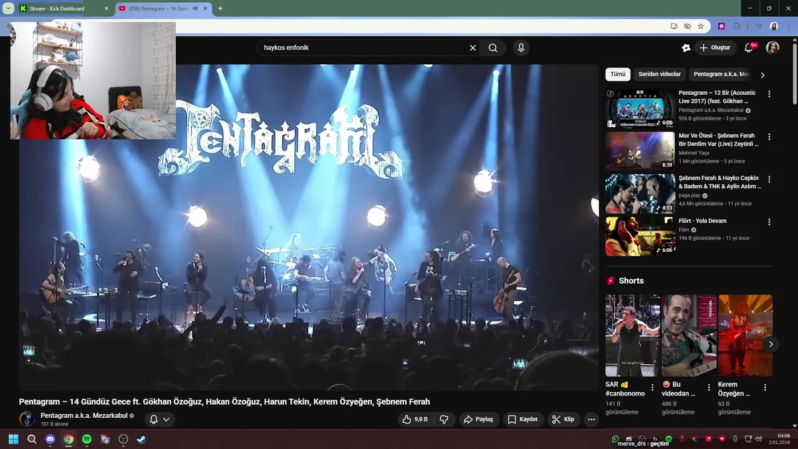Image resolution: width=798 pixels, height=449 pixels.
Task: Click the crossed-out eye icon in address bar
Action: [x=687, y=26]
